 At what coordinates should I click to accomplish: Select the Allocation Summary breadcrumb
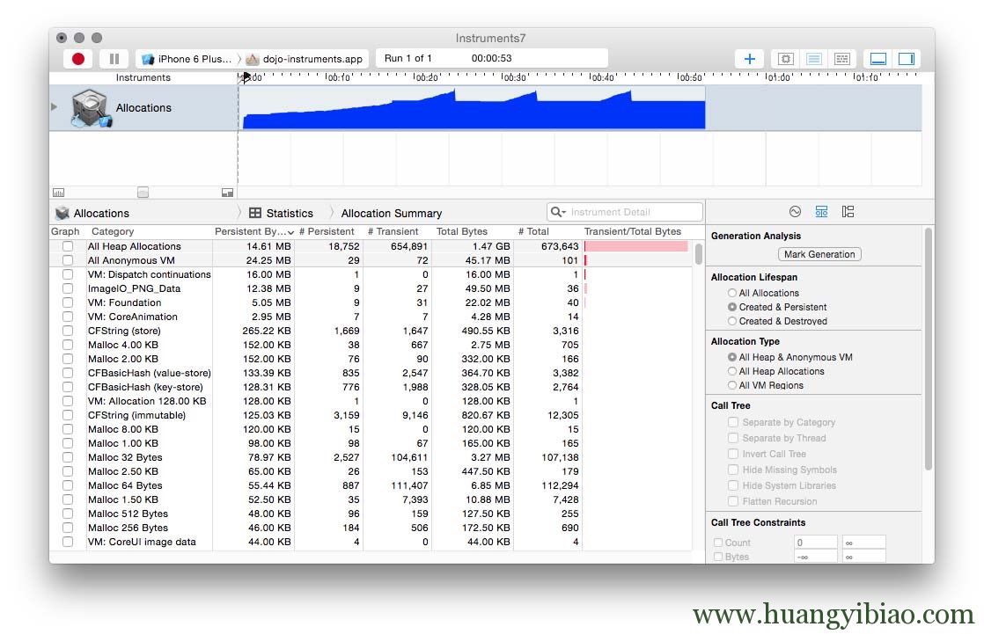392,213
